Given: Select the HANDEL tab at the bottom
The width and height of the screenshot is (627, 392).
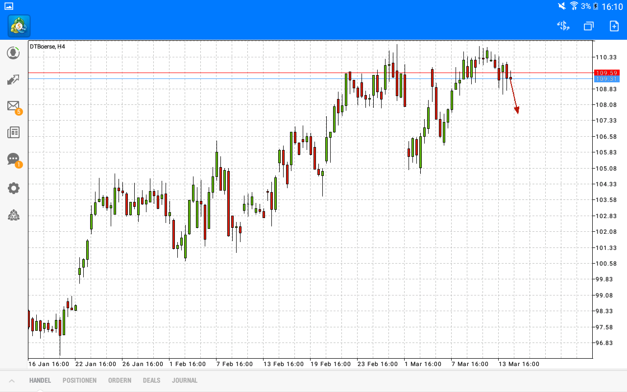Looking at the screenshot, I should pos(39,380).
